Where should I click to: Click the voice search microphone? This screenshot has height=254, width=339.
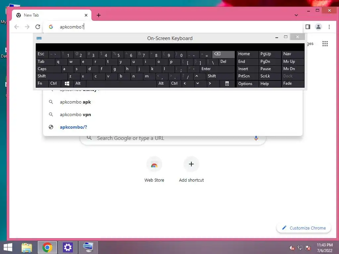[256, 138]
